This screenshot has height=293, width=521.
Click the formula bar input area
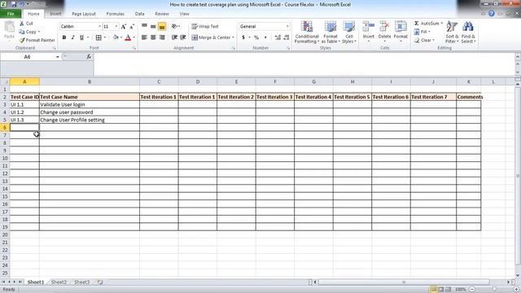pyautogui.click(x=304, y=64)
